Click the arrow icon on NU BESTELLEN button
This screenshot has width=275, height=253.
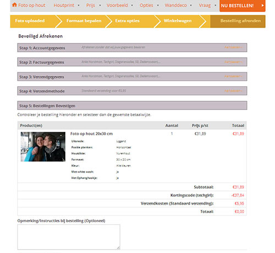pos(262,5)
